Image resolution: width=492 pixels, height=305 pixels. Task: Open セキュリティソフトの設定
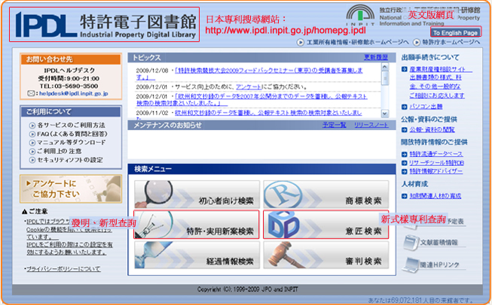coord(70,160)
